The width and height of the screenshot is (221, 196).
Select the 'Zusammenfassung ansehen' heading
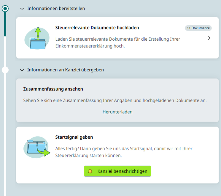point(53,89)
